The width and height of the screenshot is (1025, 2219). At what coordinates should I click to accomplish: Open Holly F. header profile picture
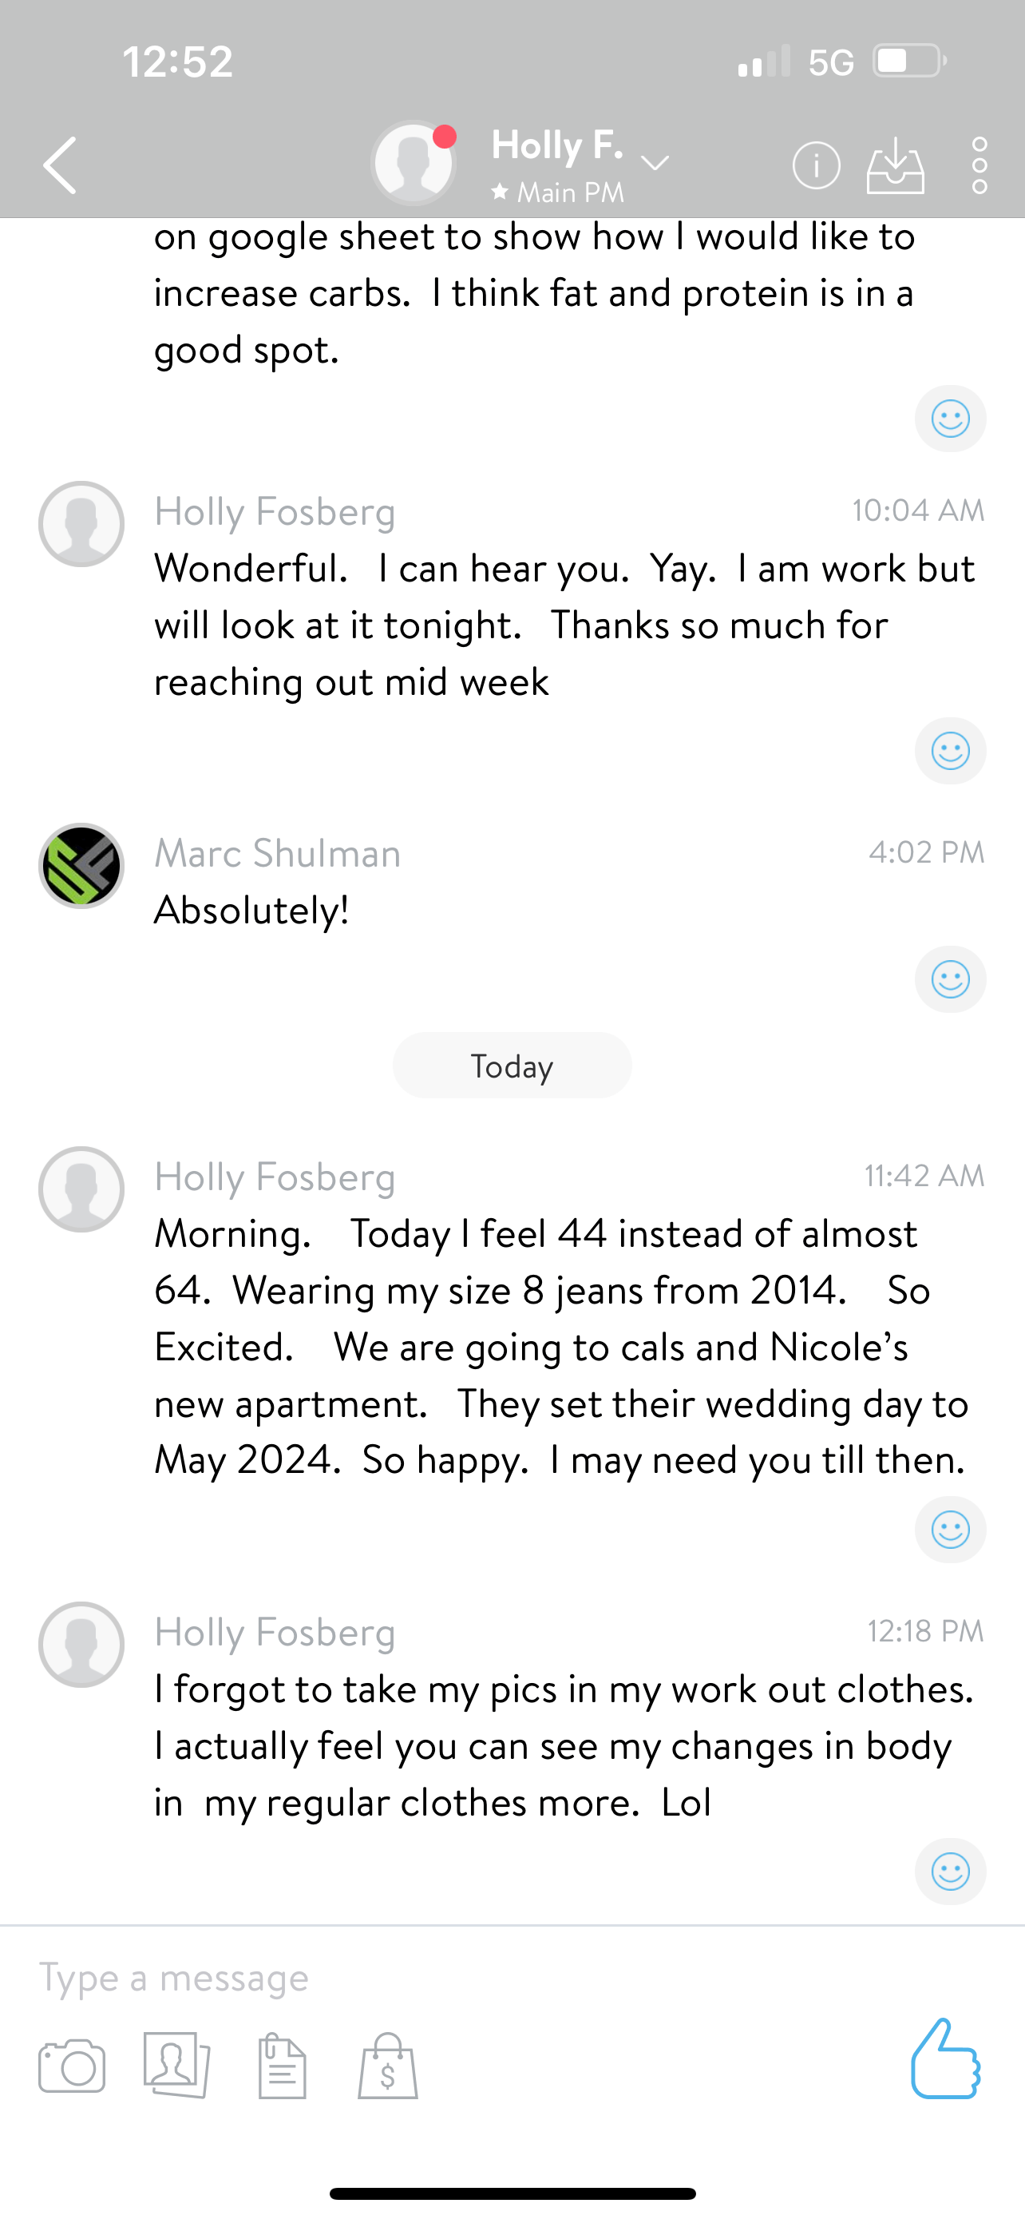(x=414, y=163)
